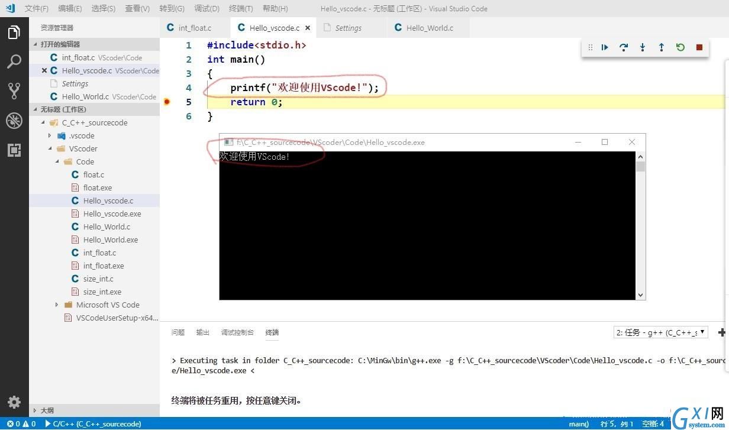Open the Extensions view
This screenshot has height=430, width=729.
14,150
